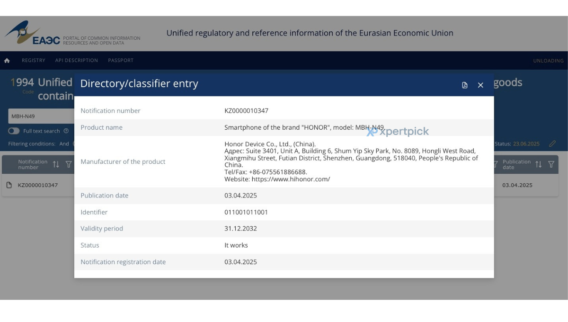The width and height of the screenshot is (568, 322).
Task: Sort by Notification number column
Action: (56, 164)
